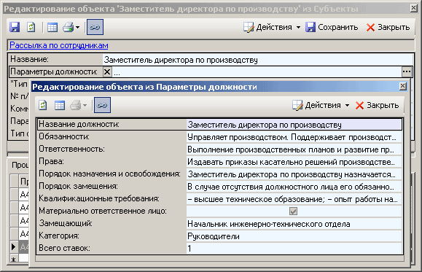This screenshot has width=422, height=272.
Task: Open table view icon in outer toolbar
Action: click(52, 27)
